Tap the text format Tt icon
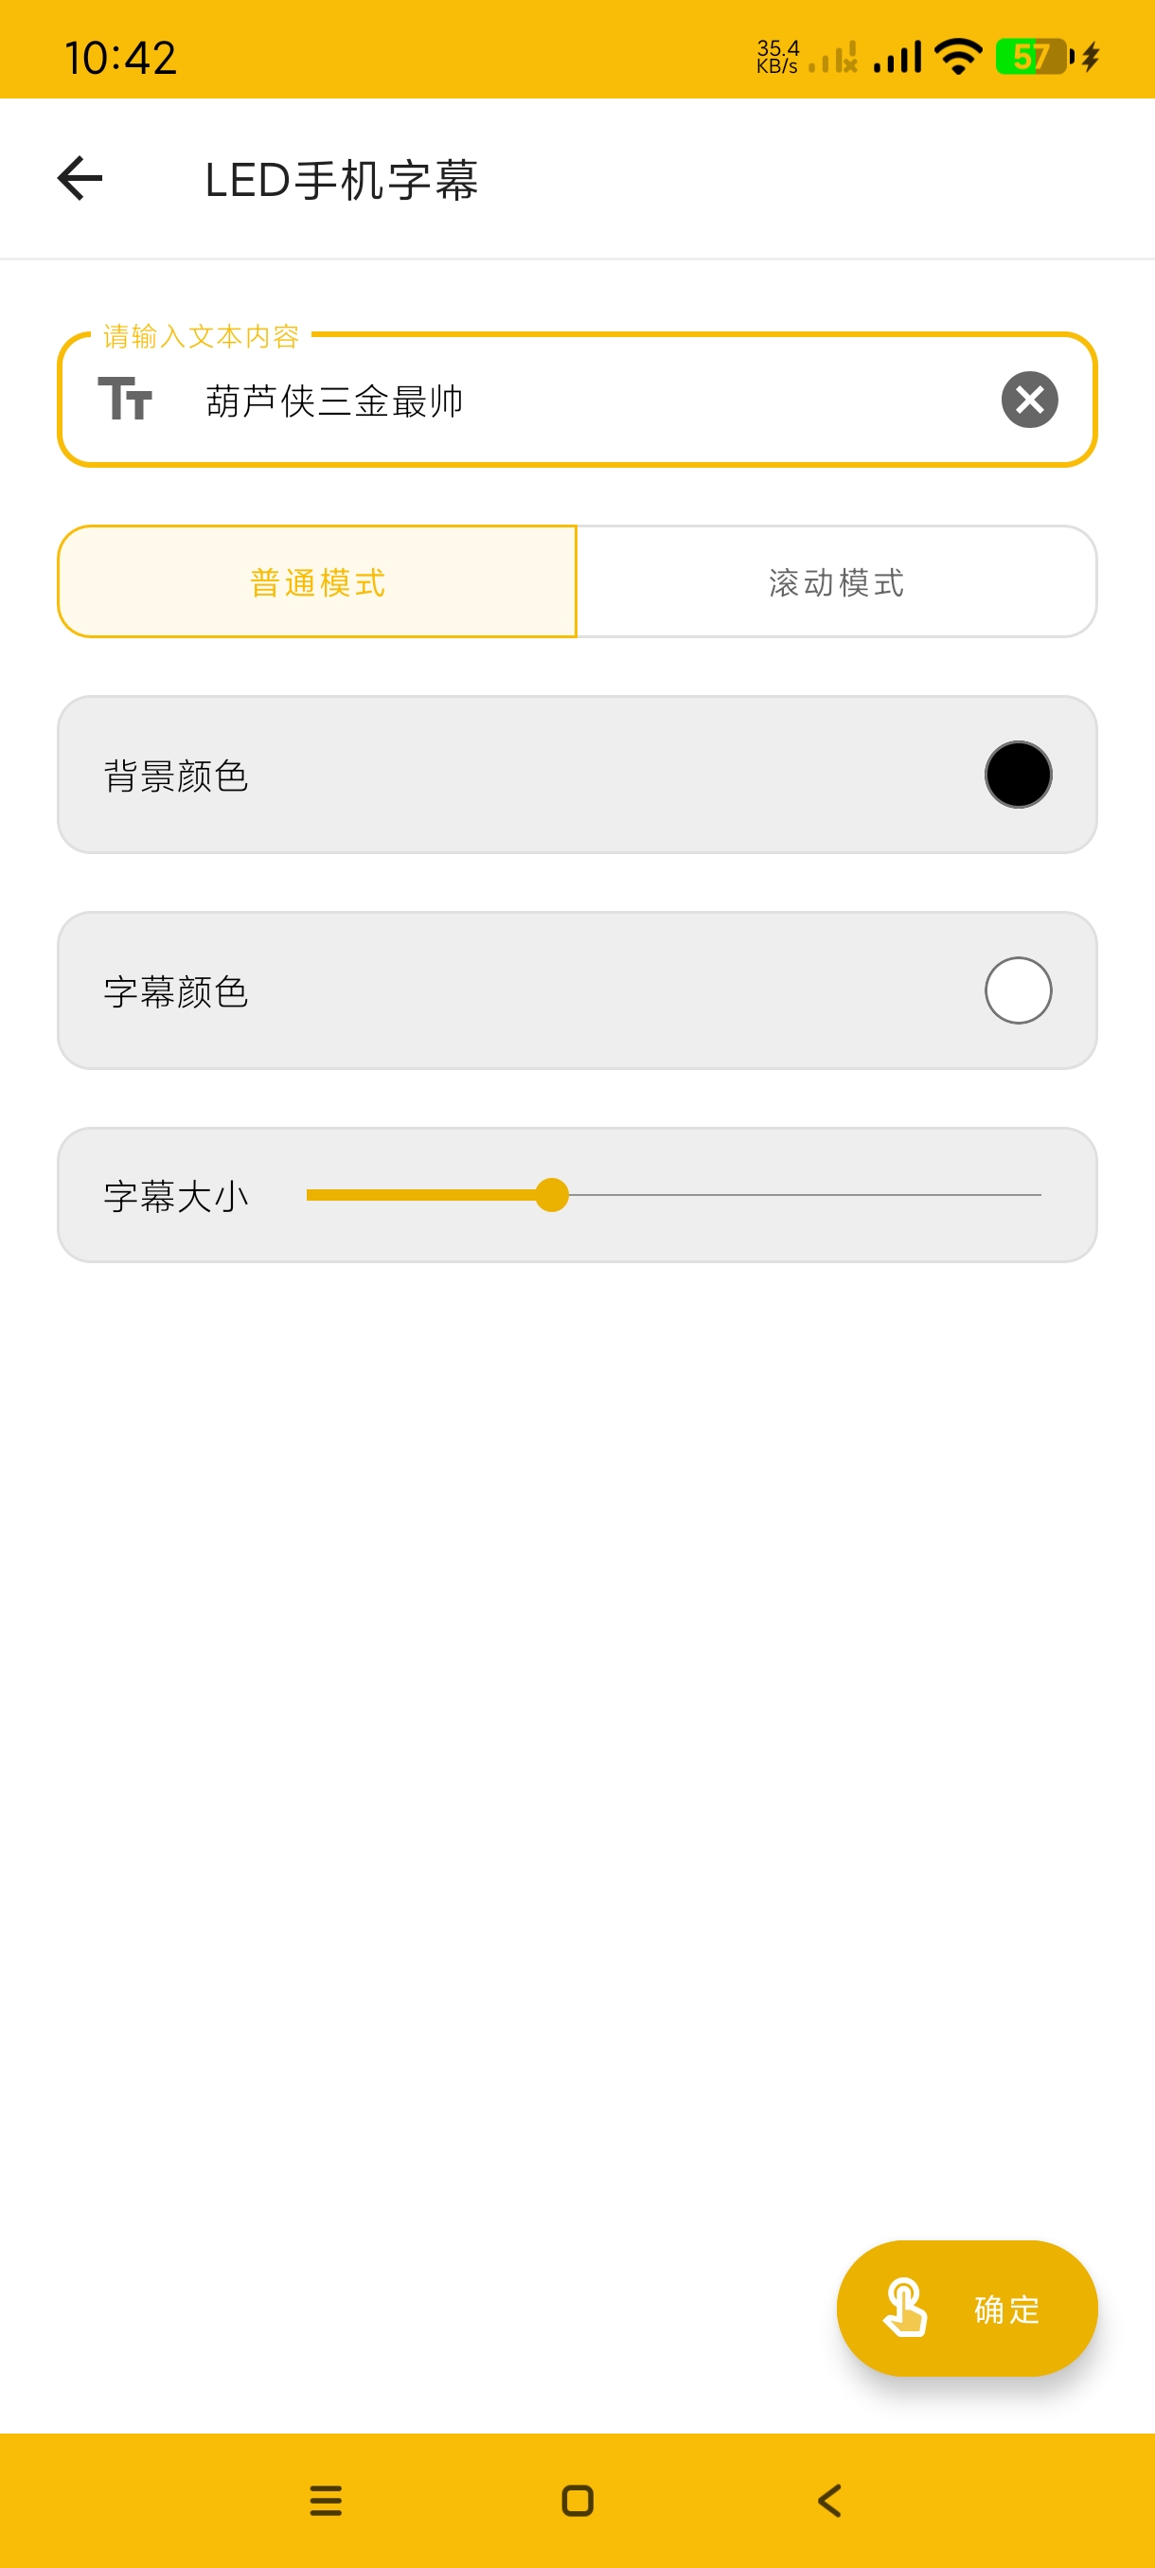Viewport: 1155px width, 2568px height. click(125, 398)
